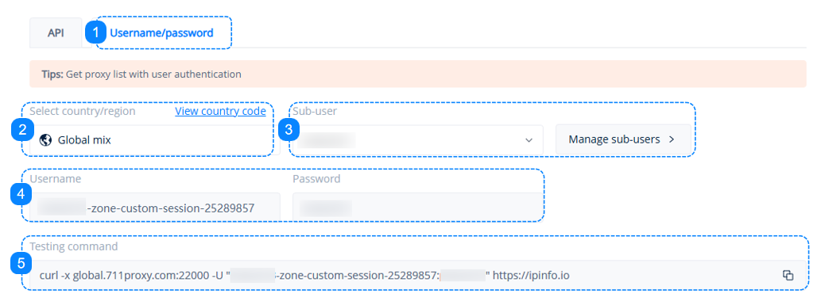Image resolution: width=821 pixels, height=305 pixels.
Task: Click the numbered badge 3 marker
Action: [x=288, y=131]
